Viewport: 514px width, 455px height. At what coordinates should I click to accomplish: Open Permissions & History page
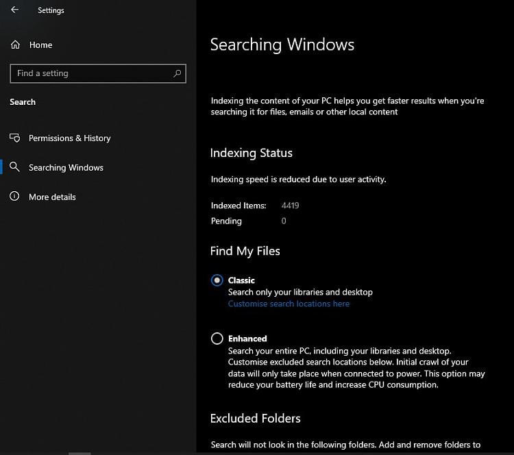tap(69, 138)
